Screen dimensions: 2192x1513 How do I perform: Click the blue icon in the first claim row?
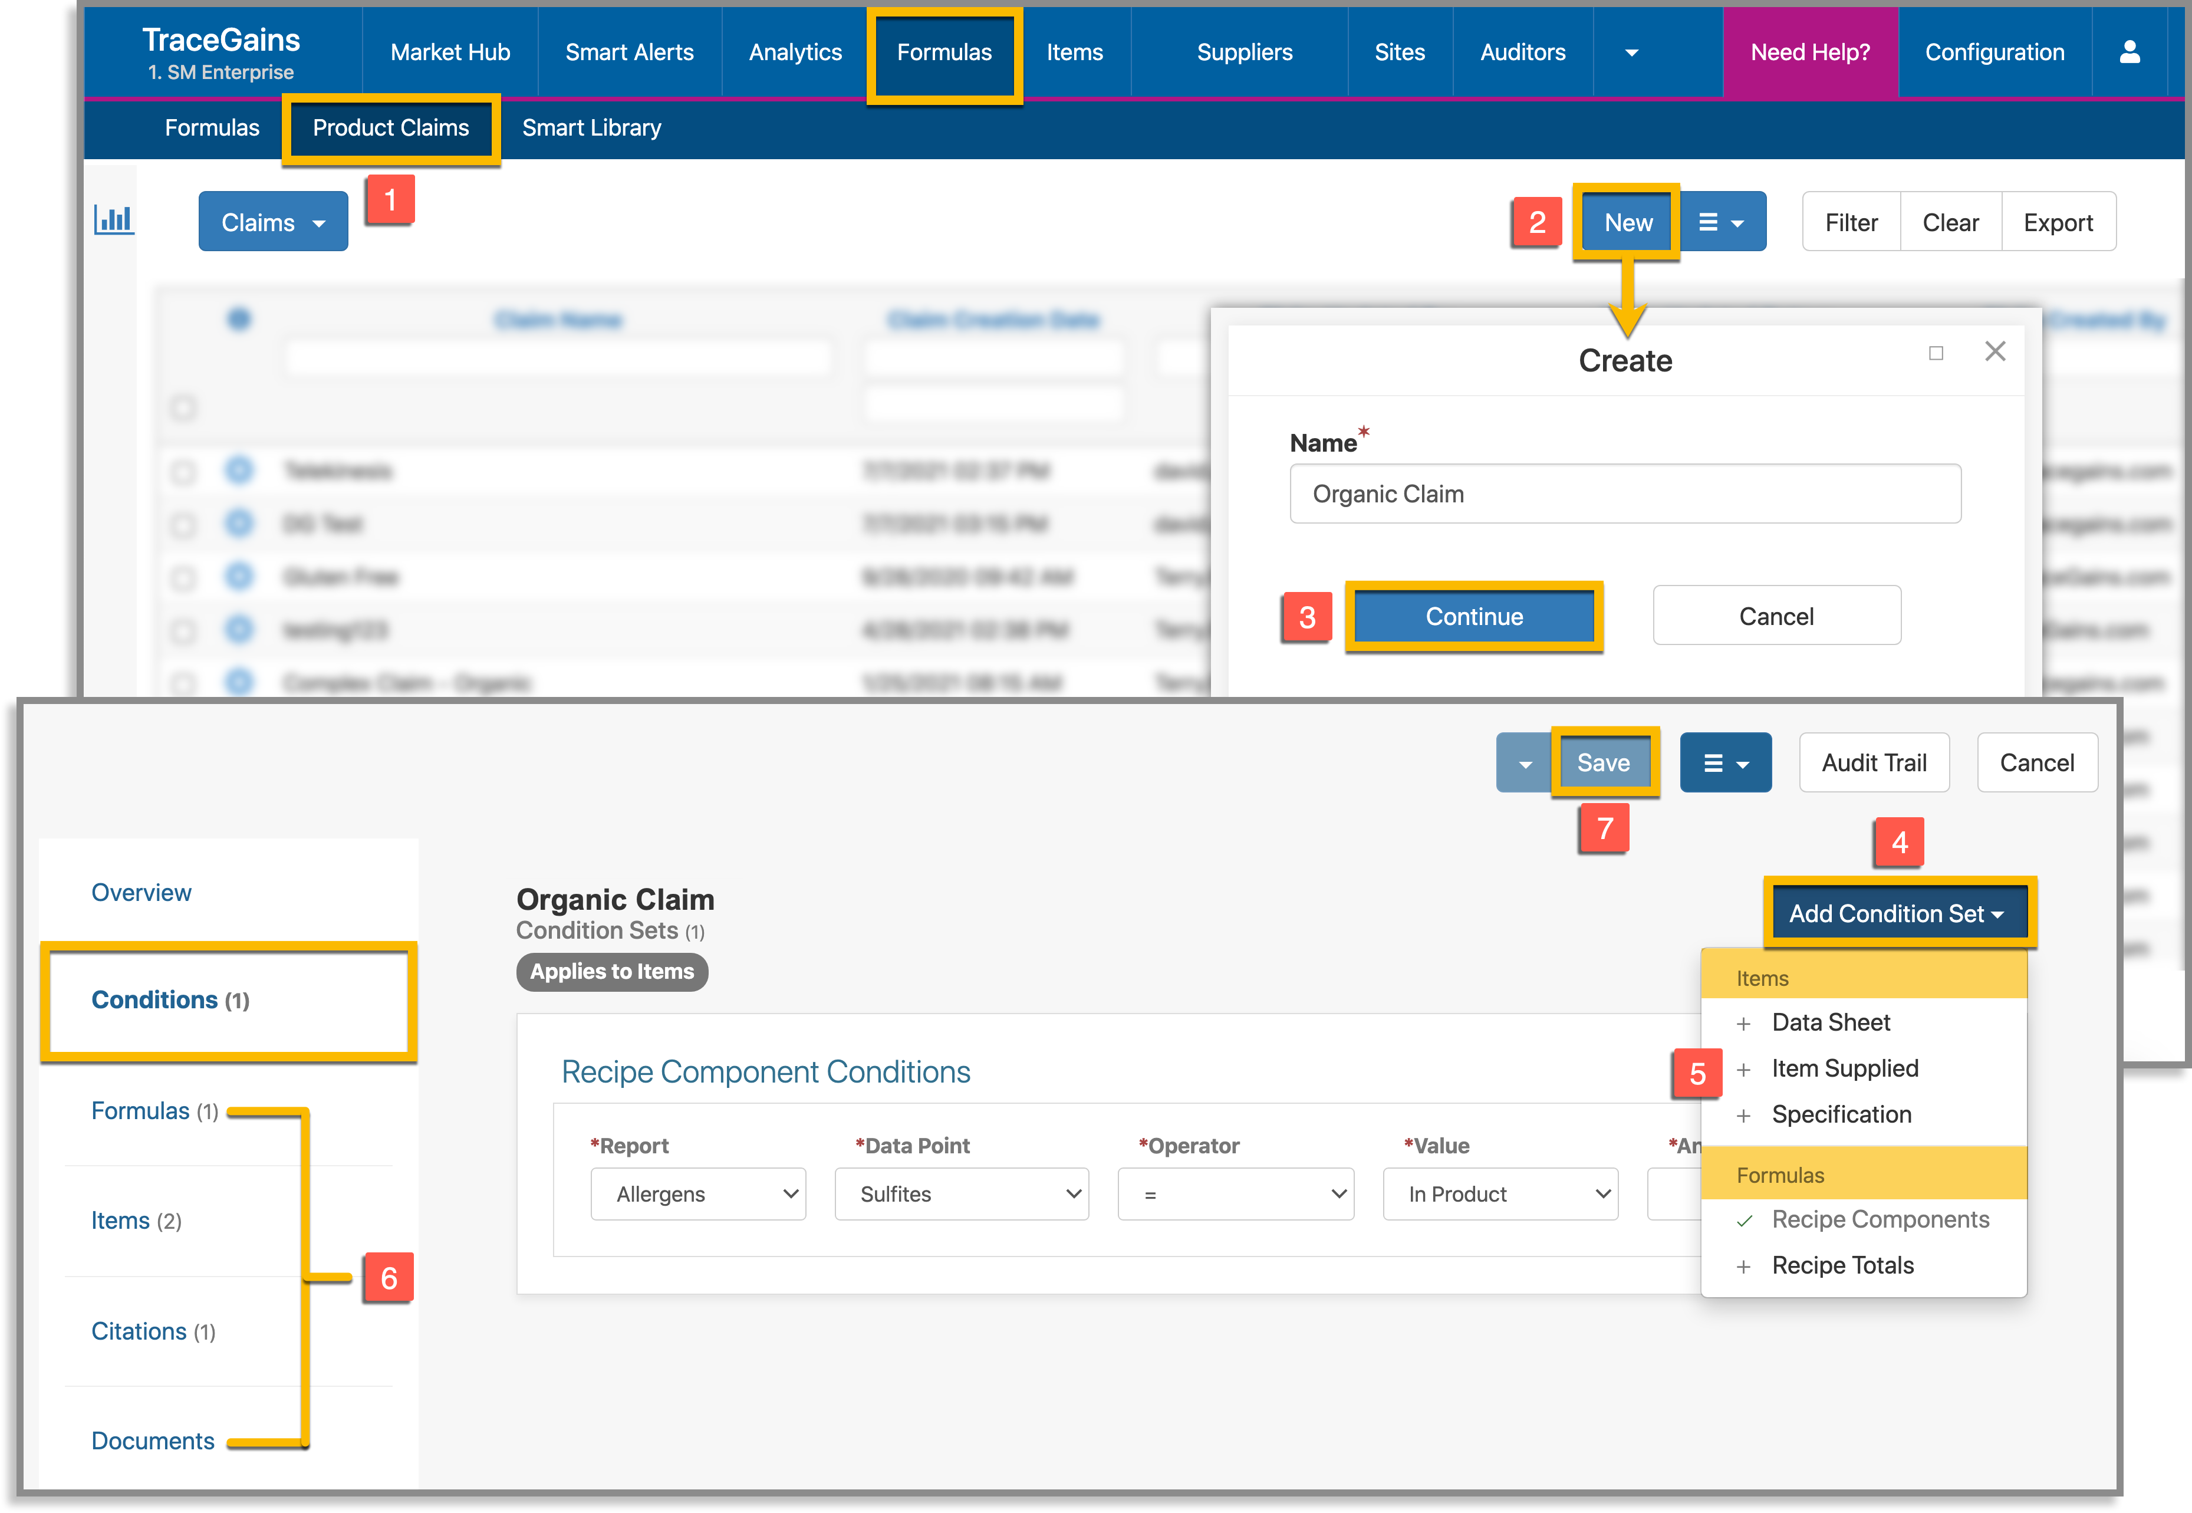240,470
